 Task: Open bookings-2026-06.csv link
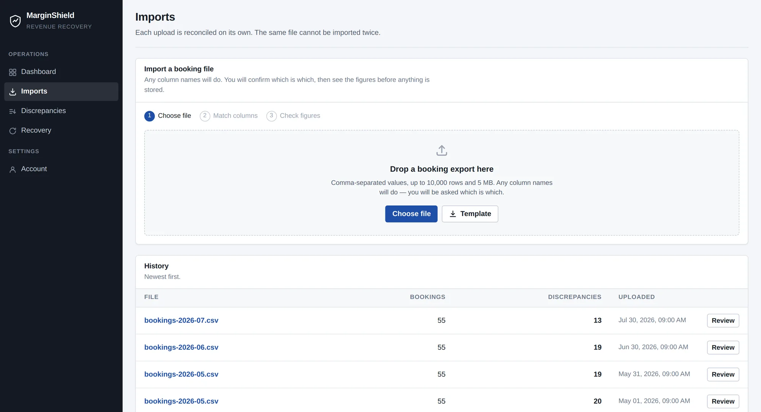pyautogui.click(x=181, y=347)
